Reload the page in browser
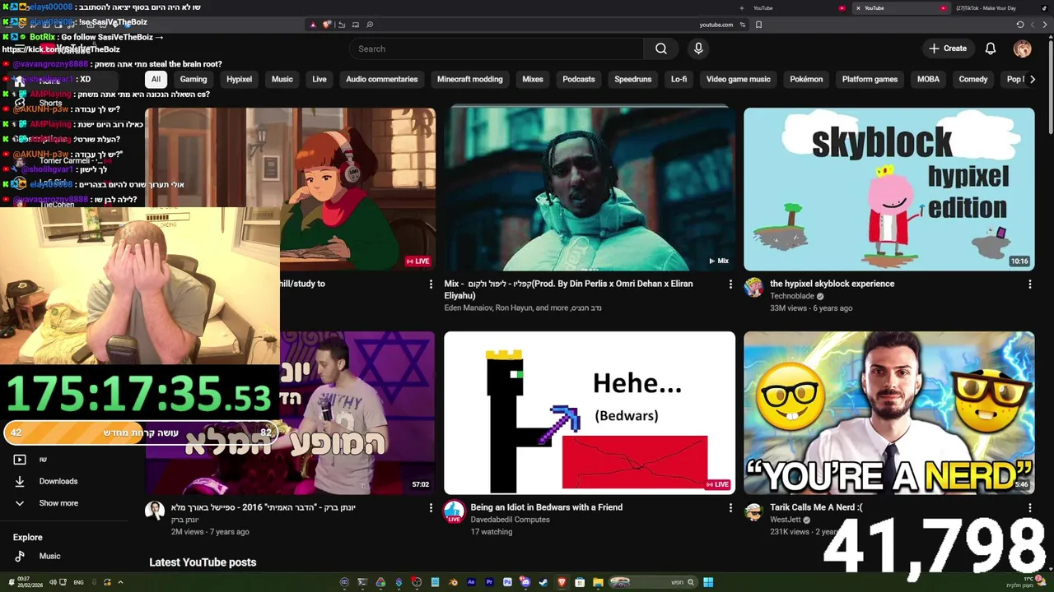 point(1020,25)
